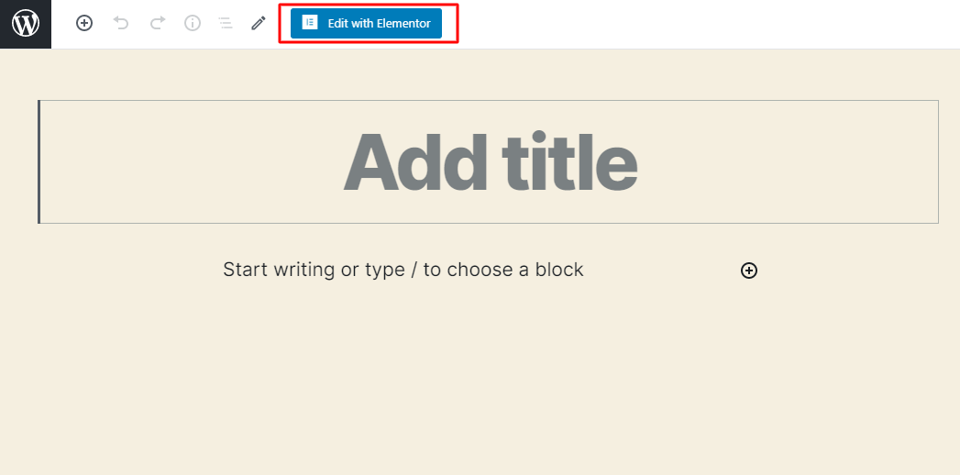This screenshot has height=475, width=960.
Task: Click into the Add title field
Action: [x=489, y=161]
